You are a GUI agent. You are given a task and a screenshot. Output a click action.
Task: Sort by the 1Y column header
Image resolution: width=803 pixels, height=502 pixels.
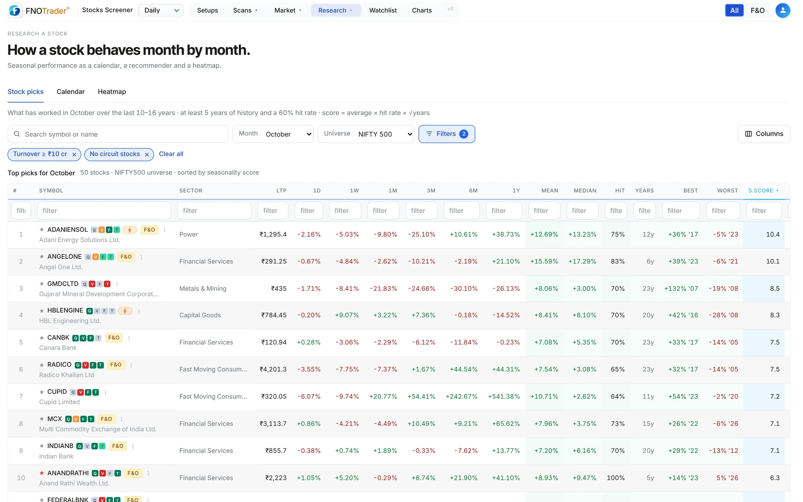(516, 191)
